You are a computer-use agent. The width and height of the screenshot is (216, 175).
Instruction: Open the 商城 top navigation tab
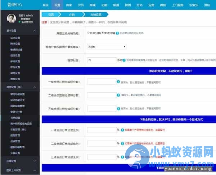[x=93, y=5]
